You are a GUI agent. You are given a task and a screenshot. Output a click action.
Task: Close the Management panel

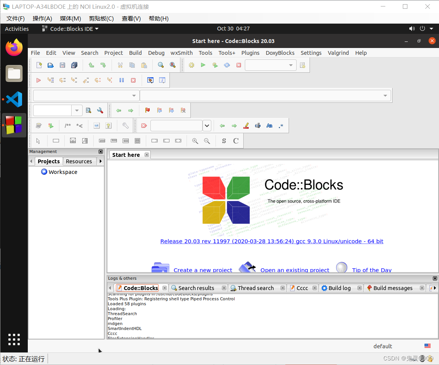101,152
